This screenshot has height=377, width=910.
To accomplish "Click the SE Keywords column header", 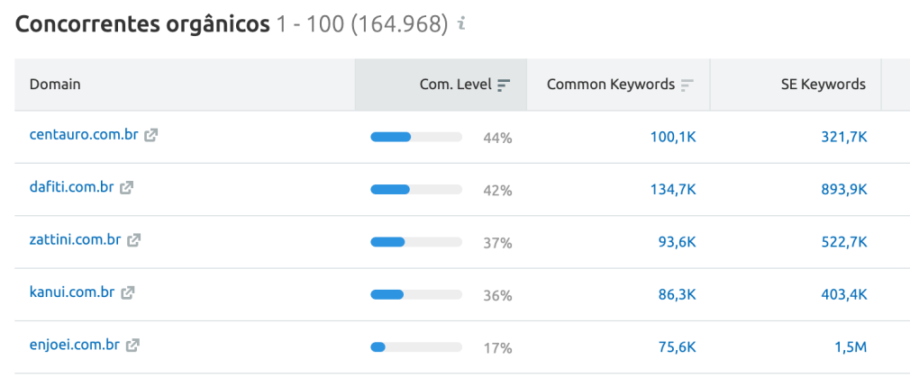I will tap(823, 85).
